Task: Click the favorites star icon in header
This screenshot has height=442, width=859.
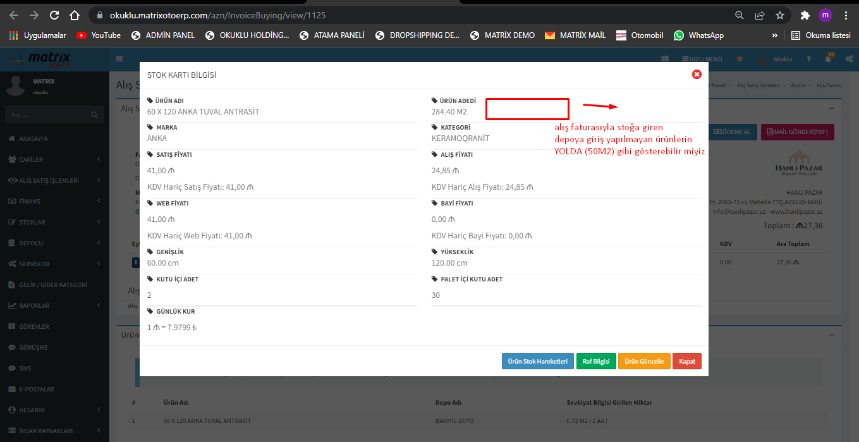Action: (x=740, y=59)
